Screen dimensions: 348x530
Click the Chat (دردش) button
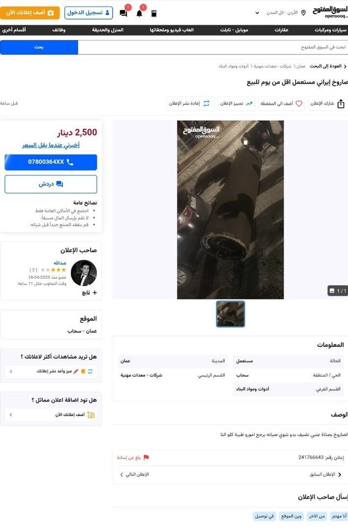pos(50,184)
